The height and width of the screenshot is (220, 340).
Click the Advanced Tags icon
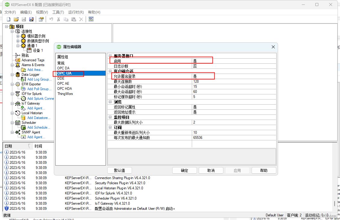click(18, 60)
